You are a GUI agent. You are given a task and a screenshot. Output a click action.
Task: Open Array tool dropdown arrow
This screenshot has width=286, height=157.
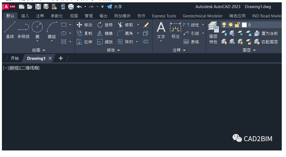137,42
